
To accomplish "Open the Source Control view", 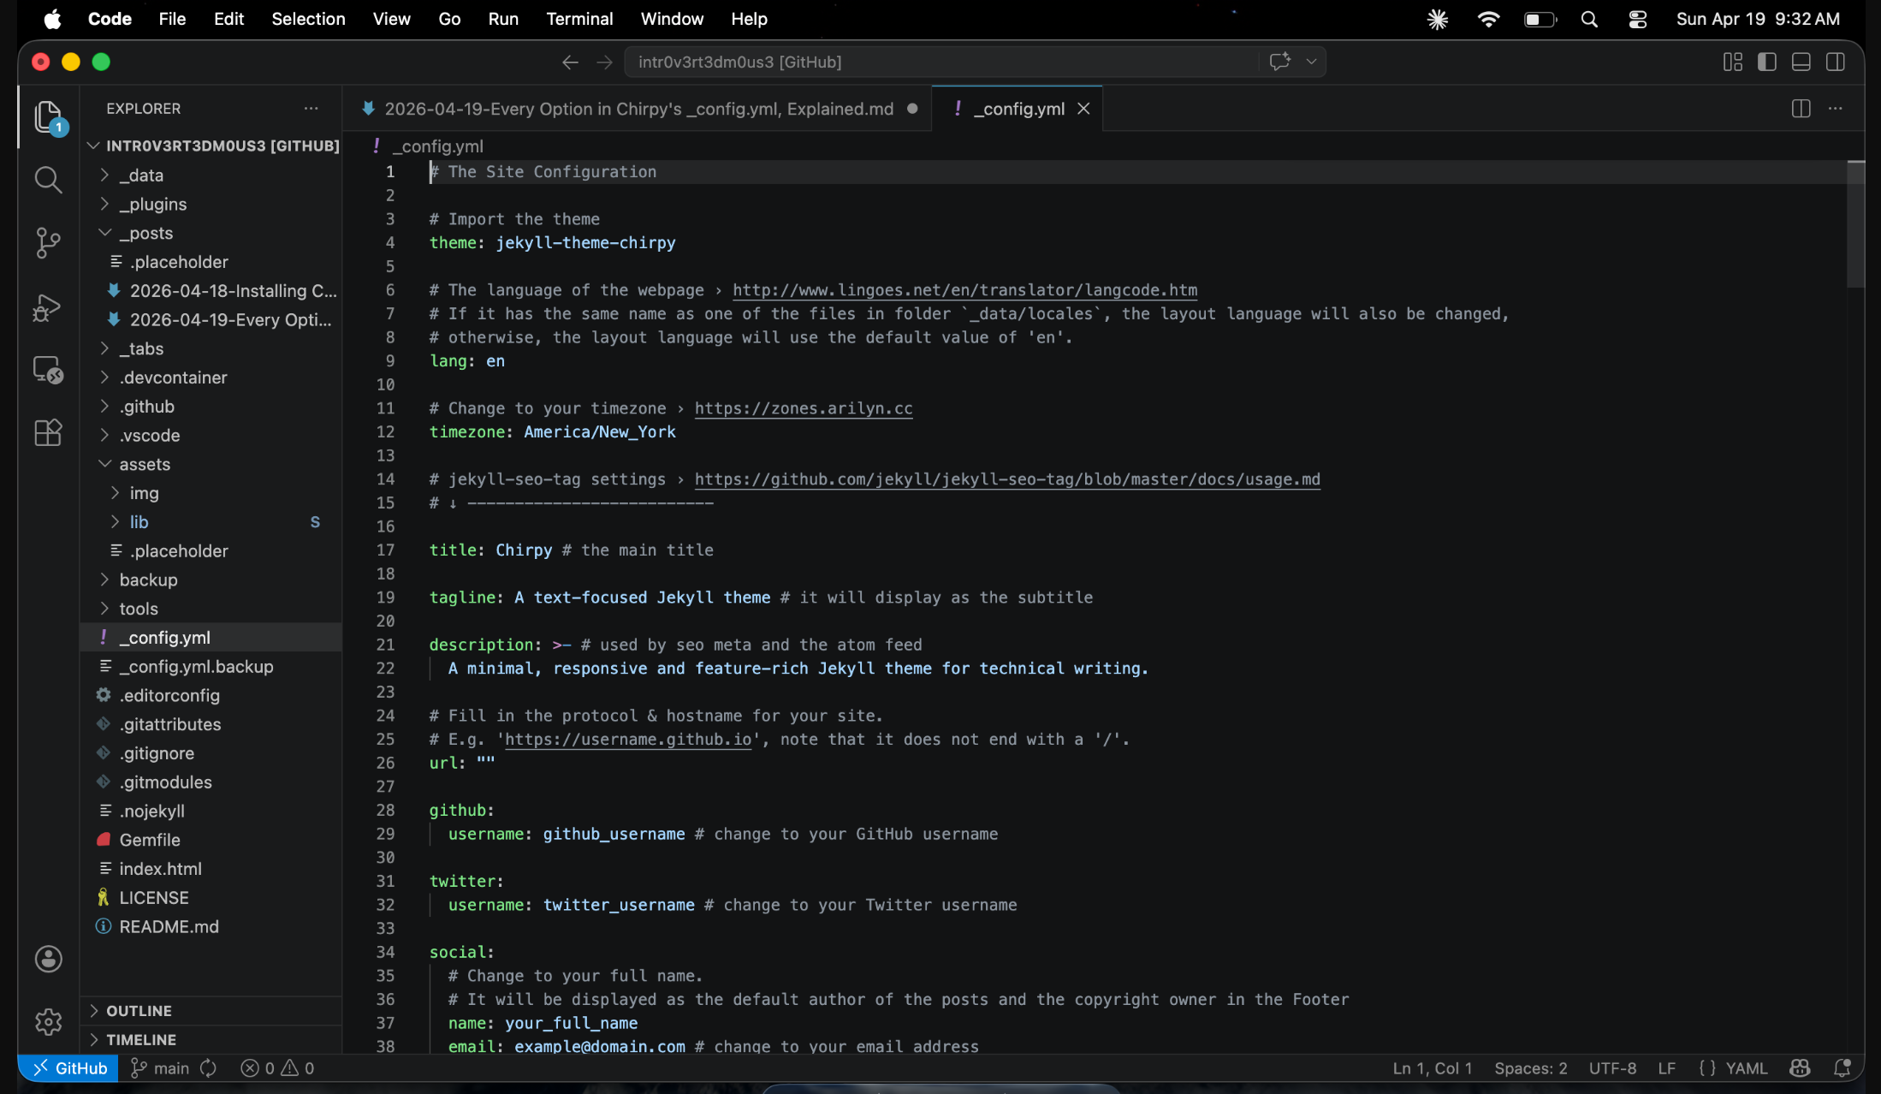I will coord(48,243).
